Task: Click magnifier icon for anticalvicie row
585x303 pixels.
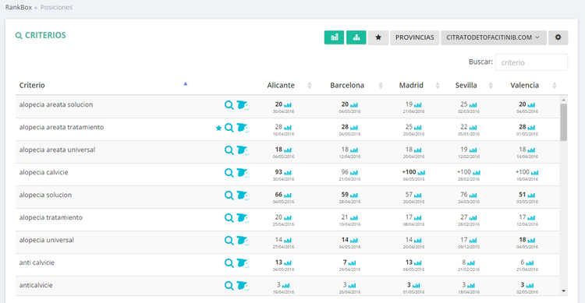Action: 229,286
